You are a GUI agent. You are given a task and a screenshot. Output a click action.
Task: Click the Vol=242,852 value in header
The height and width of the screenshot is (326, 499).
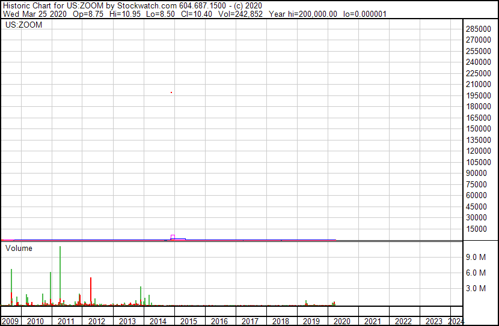pyautogui.click(x=240, y=14)
